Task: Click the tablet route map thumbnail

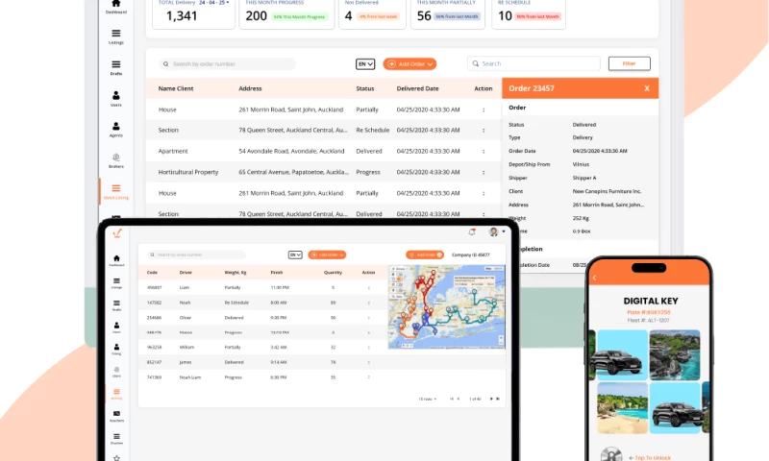Action: coord(447,306)
